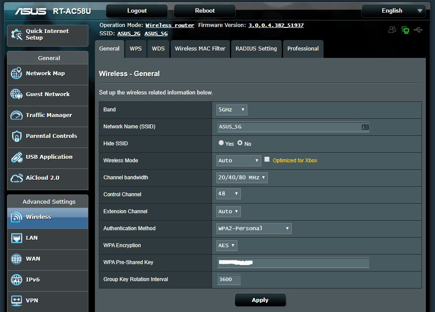Open the Band dropdown
The height and width of the screenshot is (312, 435).
pos(232,110)
